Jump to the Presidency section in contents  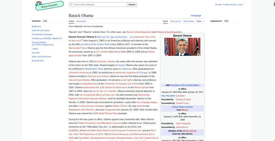point(47,38)
